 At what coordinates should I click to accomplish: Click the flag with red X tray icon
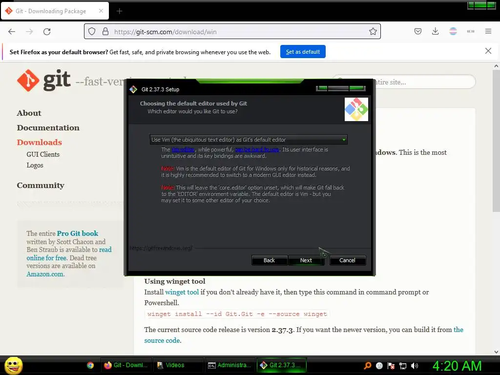tap(391, 365)
